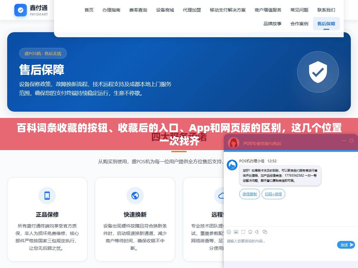Open 办理指南 menu item
The image size is (358, 268).
[x=111, y=10]
